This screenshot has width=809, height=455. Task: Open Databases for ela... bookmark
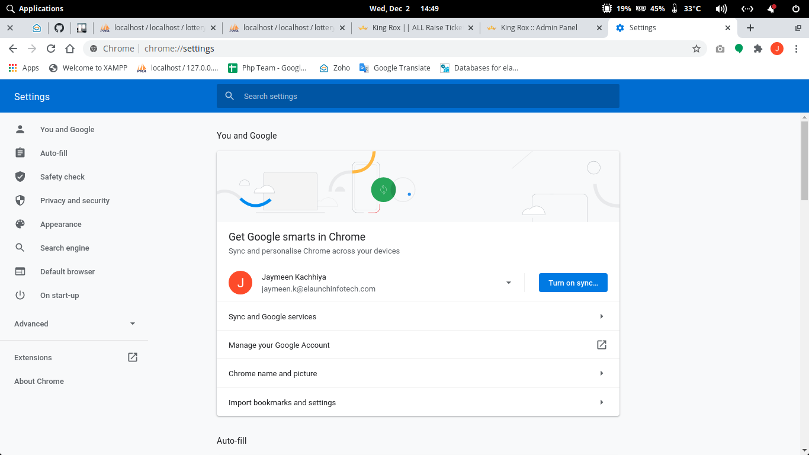click(x=480, y=68)
